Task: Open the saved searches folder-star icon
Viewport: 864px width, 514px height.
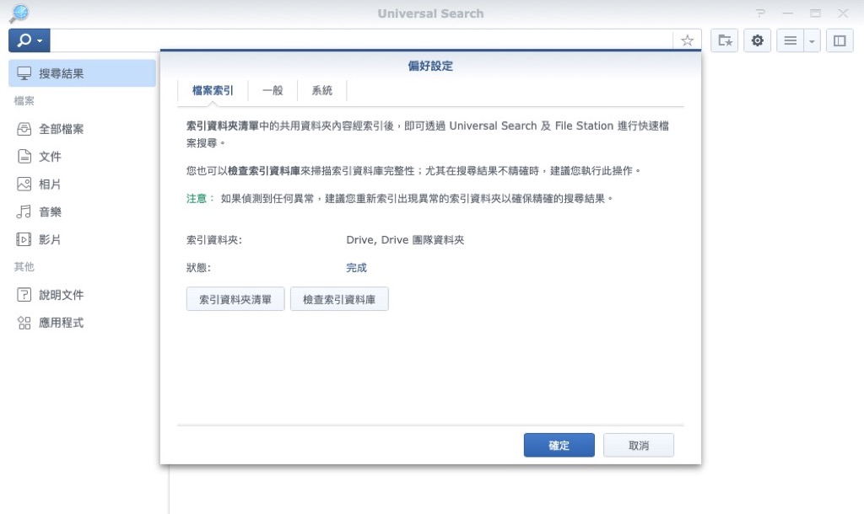Action: pyautogui.click(x=724, y=40)
